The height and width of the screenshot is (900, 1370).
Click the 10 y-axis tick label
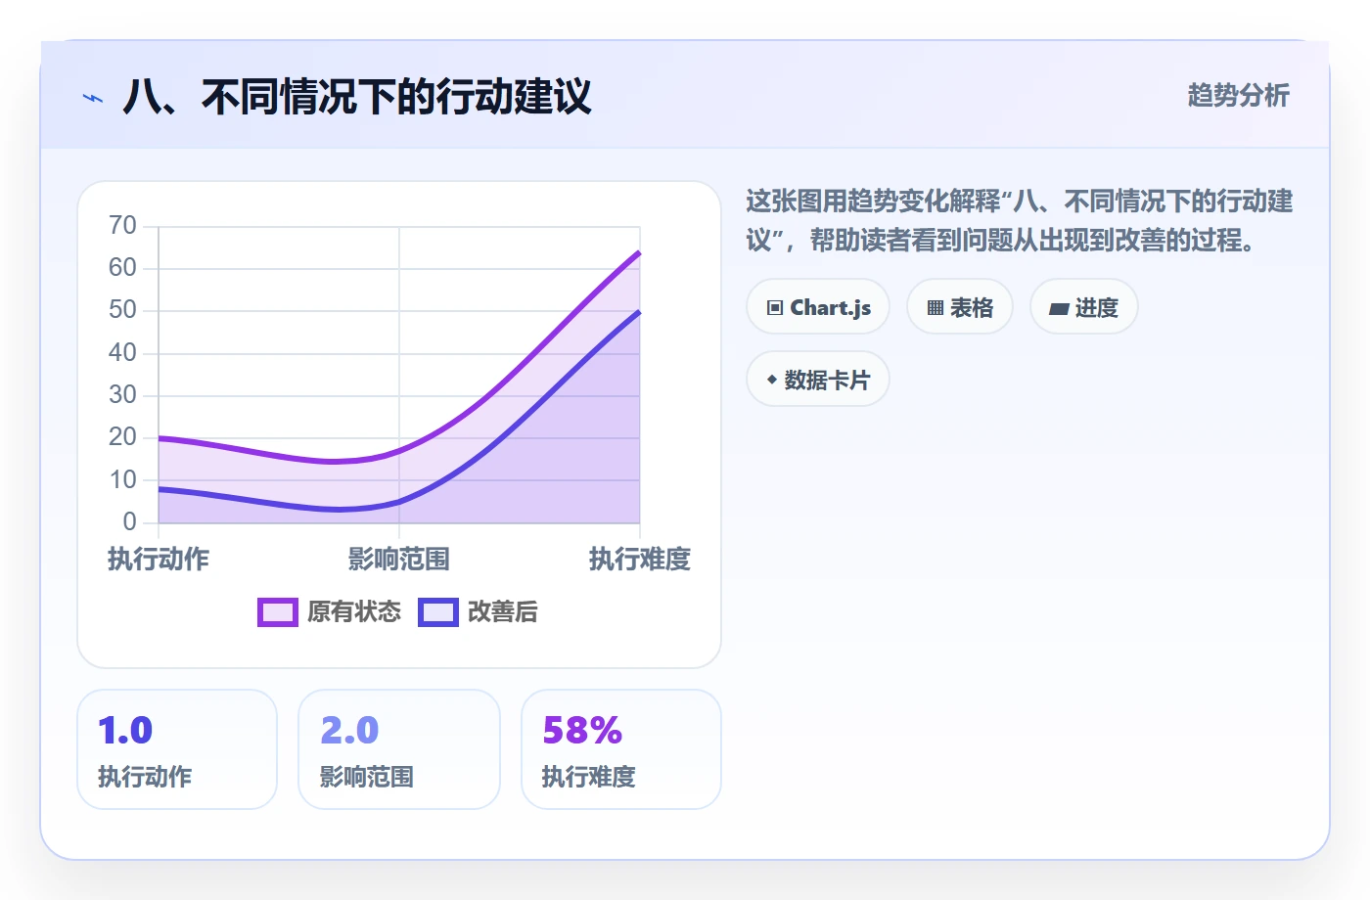(122, 480)
